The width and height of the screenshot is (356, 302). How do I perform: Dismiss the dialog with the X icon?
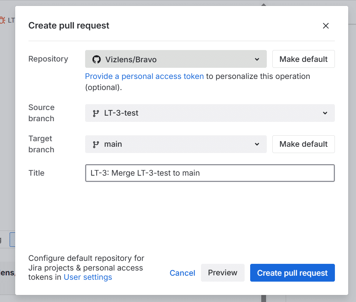[326, 26]
